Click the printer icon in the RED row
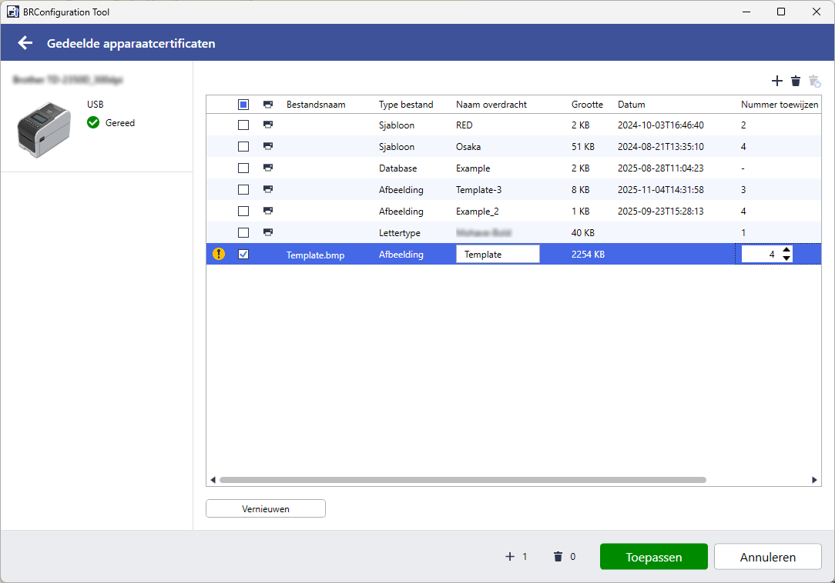This screenshot has height=583, width=835. click(x=267, y=125)
